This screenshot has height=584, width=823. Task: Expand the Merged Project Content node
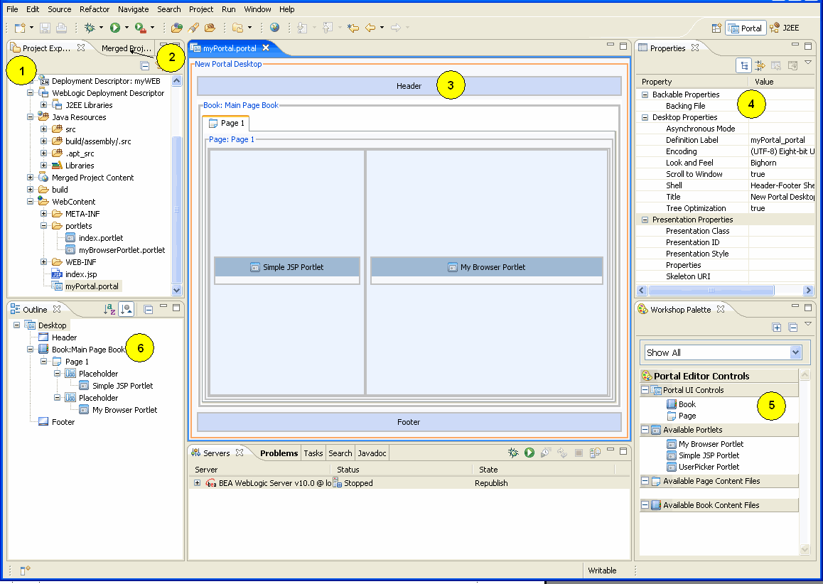pyautogui.click(x=30, y=178)
